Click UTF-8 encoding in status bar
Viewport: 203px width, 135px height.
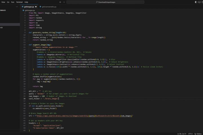click(190, 134)
